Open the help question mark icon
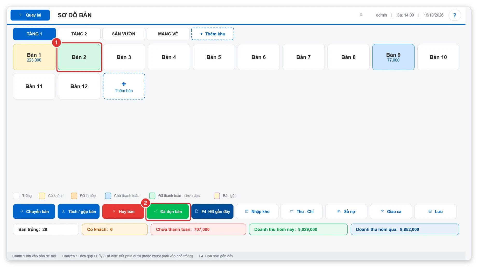 pyautogui.click(x=454, y=15)
